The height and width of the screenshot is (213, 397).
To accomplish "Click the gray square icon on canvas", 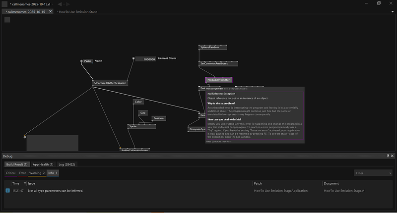I will tap(7, 20).
